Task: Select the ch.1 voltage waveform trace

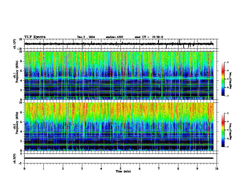Action: pos(119,44)
